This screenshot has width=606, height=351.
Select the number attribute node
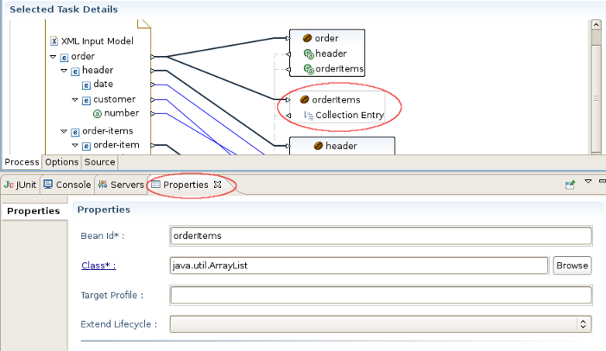pos(122,113)
